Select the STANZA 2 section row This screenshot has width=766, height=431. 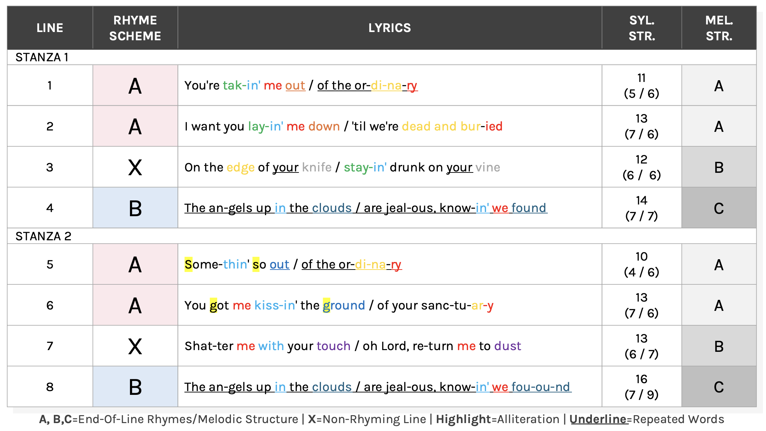click(382, 236)
